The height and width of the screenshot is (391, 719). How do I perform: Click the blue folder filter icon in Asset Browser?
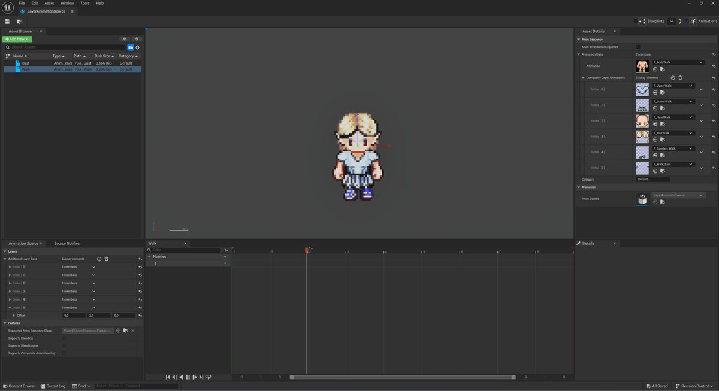(130, 47)
